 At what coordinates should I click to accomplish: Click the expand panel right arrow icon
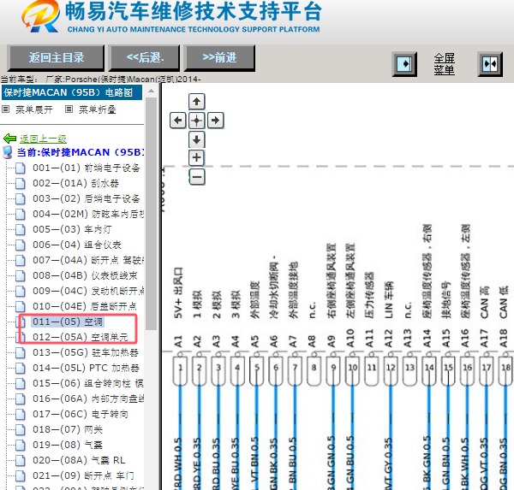click(x=405, y=64)
